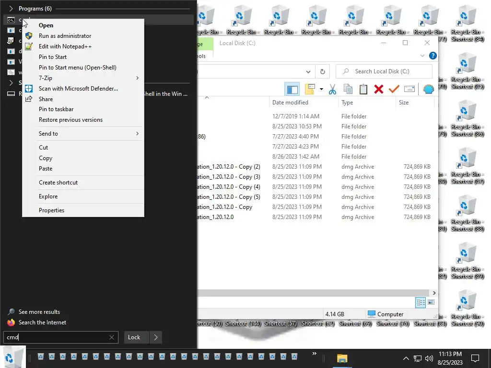Viewport: 491px width, 368px height.
Task: Collapse the Programs (6) group
Action: point(11,9)
